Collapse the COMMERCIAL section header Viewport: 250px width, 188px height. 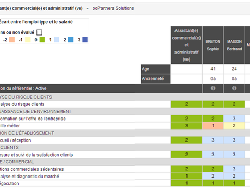click(17, 162)
